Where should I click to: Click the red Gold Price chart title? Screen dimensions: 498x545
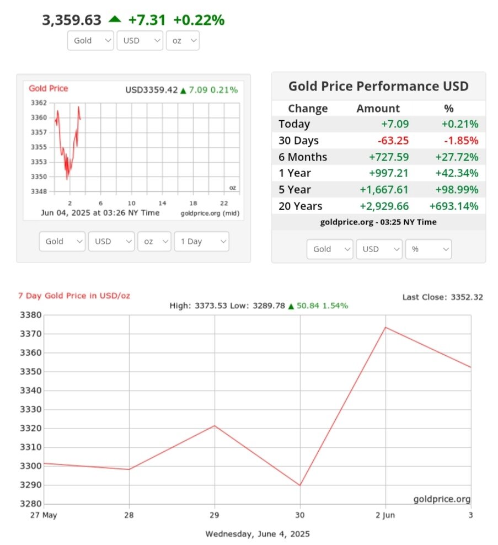pyautogui.click(x=49, y=88)
